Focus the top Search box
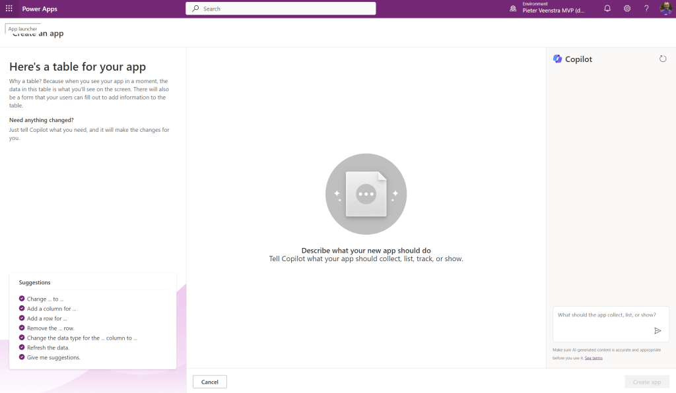 281,9
